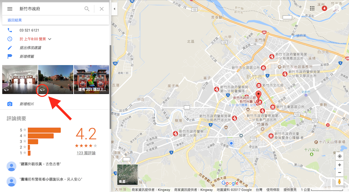Click 於 上午8:00 營業 hours text
The height and width of the screenshot is (192, 349).
pos(33,39)
